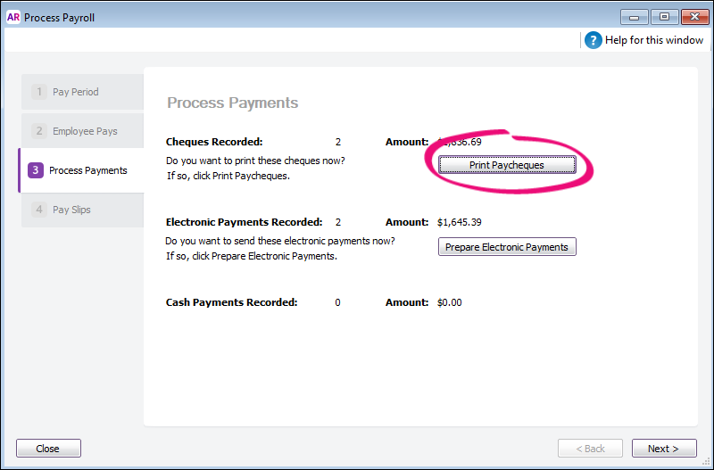This screenshot has width=714, height=470.
Task: Advance with the Next > button
Action: tap(663, 449)
